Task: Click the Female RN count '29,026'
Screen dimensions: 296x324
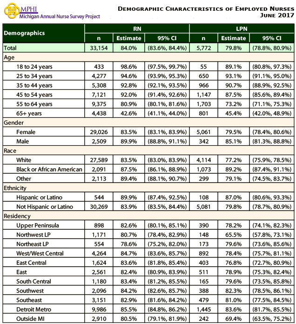Action: (99, 132)
